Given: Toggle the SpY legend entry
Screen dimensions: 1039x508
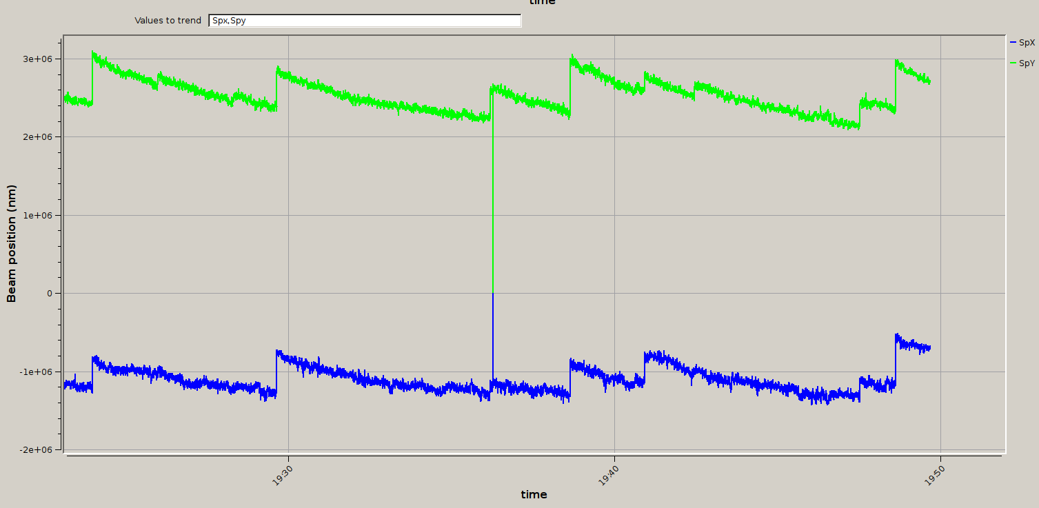Looking at the screenshot, I should point(1027,63).
